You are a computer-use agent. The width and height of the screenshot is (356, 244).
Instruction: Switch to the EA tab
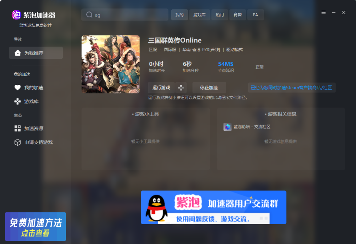pyautogui.click(x=256, y=15)
